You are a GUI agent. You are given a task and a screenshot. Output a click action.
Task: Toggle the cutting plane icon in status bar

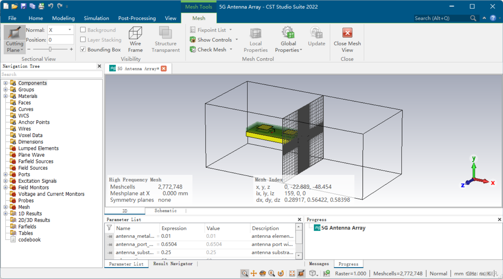[301, 273]
